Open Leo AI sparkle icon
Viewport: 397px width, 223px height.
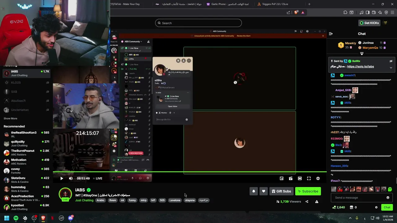click(380, 12)
